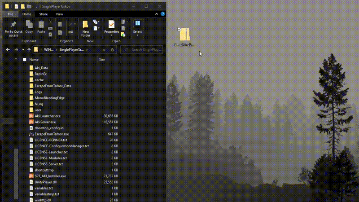
Task: Click the Help question mark icon
Action: tap(163, 14)
